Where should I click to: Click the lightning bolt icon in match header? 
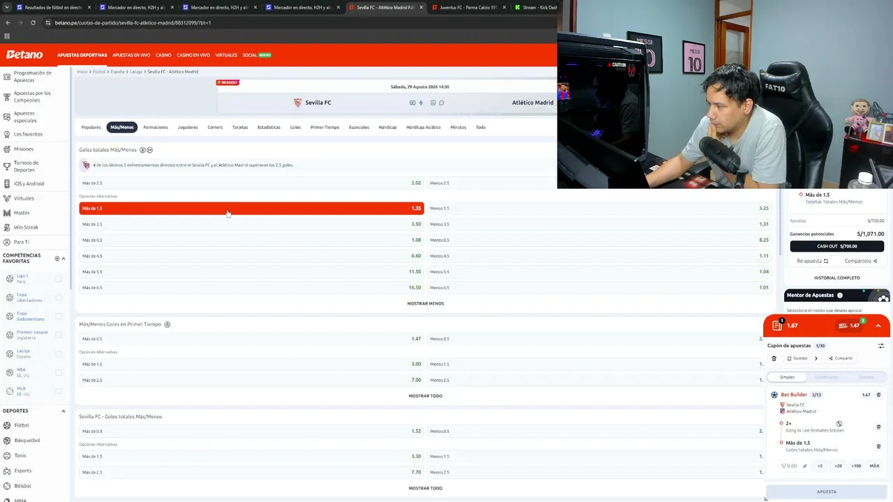(x=421, y=103)
